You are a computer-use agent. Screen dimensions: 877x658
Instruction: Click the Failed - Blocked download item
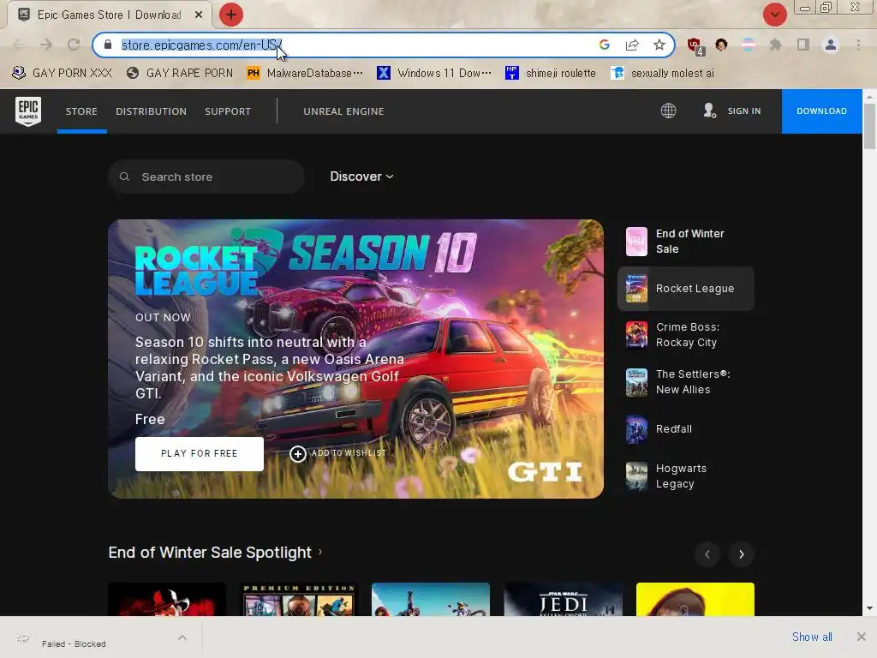101,637
